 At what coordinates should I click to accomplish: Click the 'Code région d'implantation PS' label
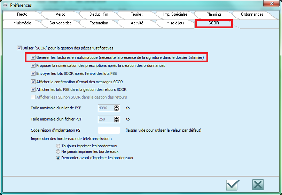click(x=55, y=130)
